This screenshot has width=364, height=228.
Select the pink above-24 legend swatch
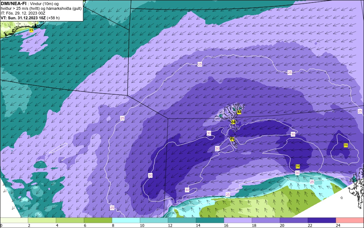pos(350,220)
